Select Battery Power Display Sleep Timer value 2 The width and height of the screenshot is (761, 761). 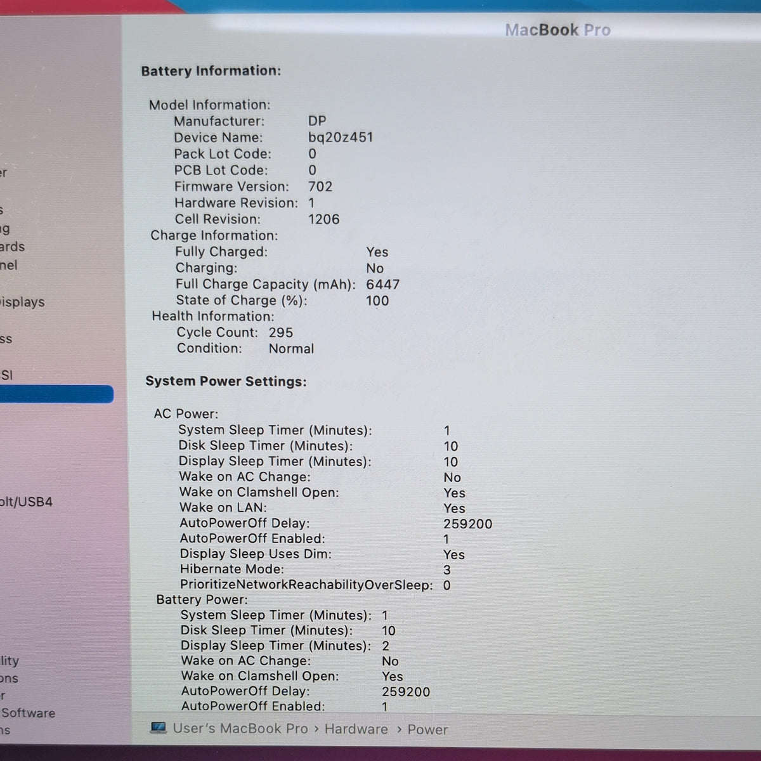click(x=386, y=646)
